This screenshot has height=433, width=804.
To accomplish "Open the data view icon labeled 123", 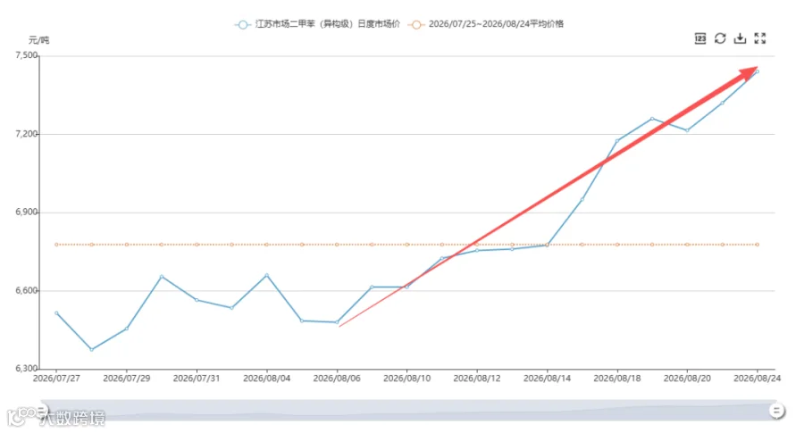I will click(x=699, y=38).
